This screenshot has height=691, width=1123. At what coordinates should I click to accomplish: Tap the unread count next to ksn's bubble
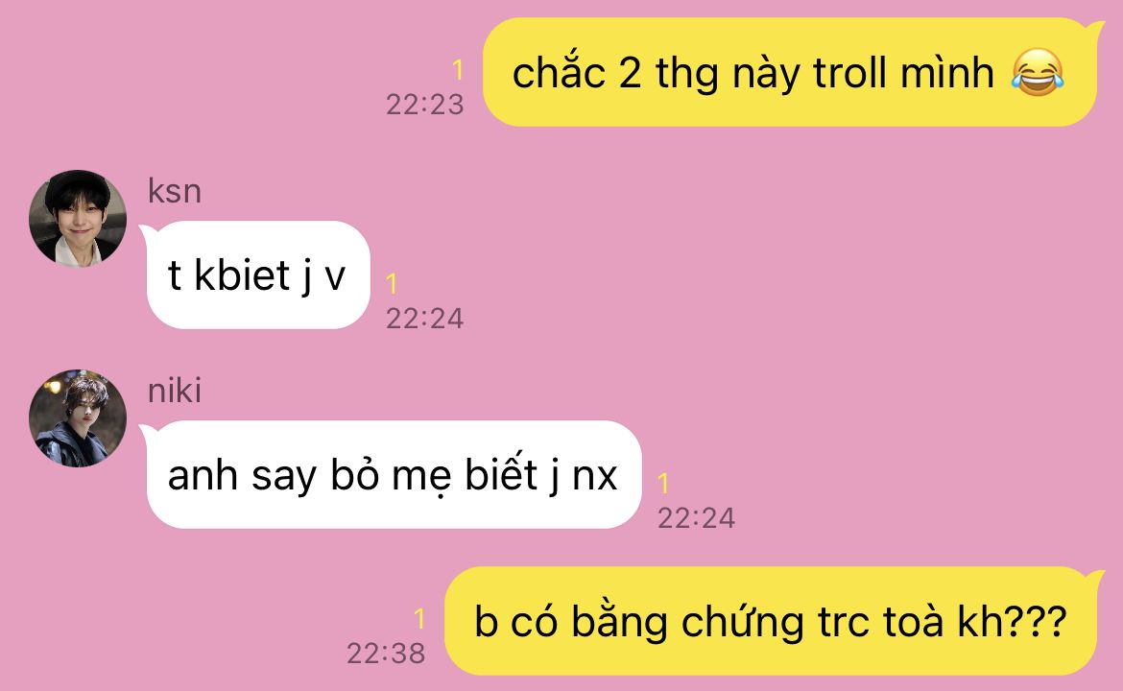392,283
